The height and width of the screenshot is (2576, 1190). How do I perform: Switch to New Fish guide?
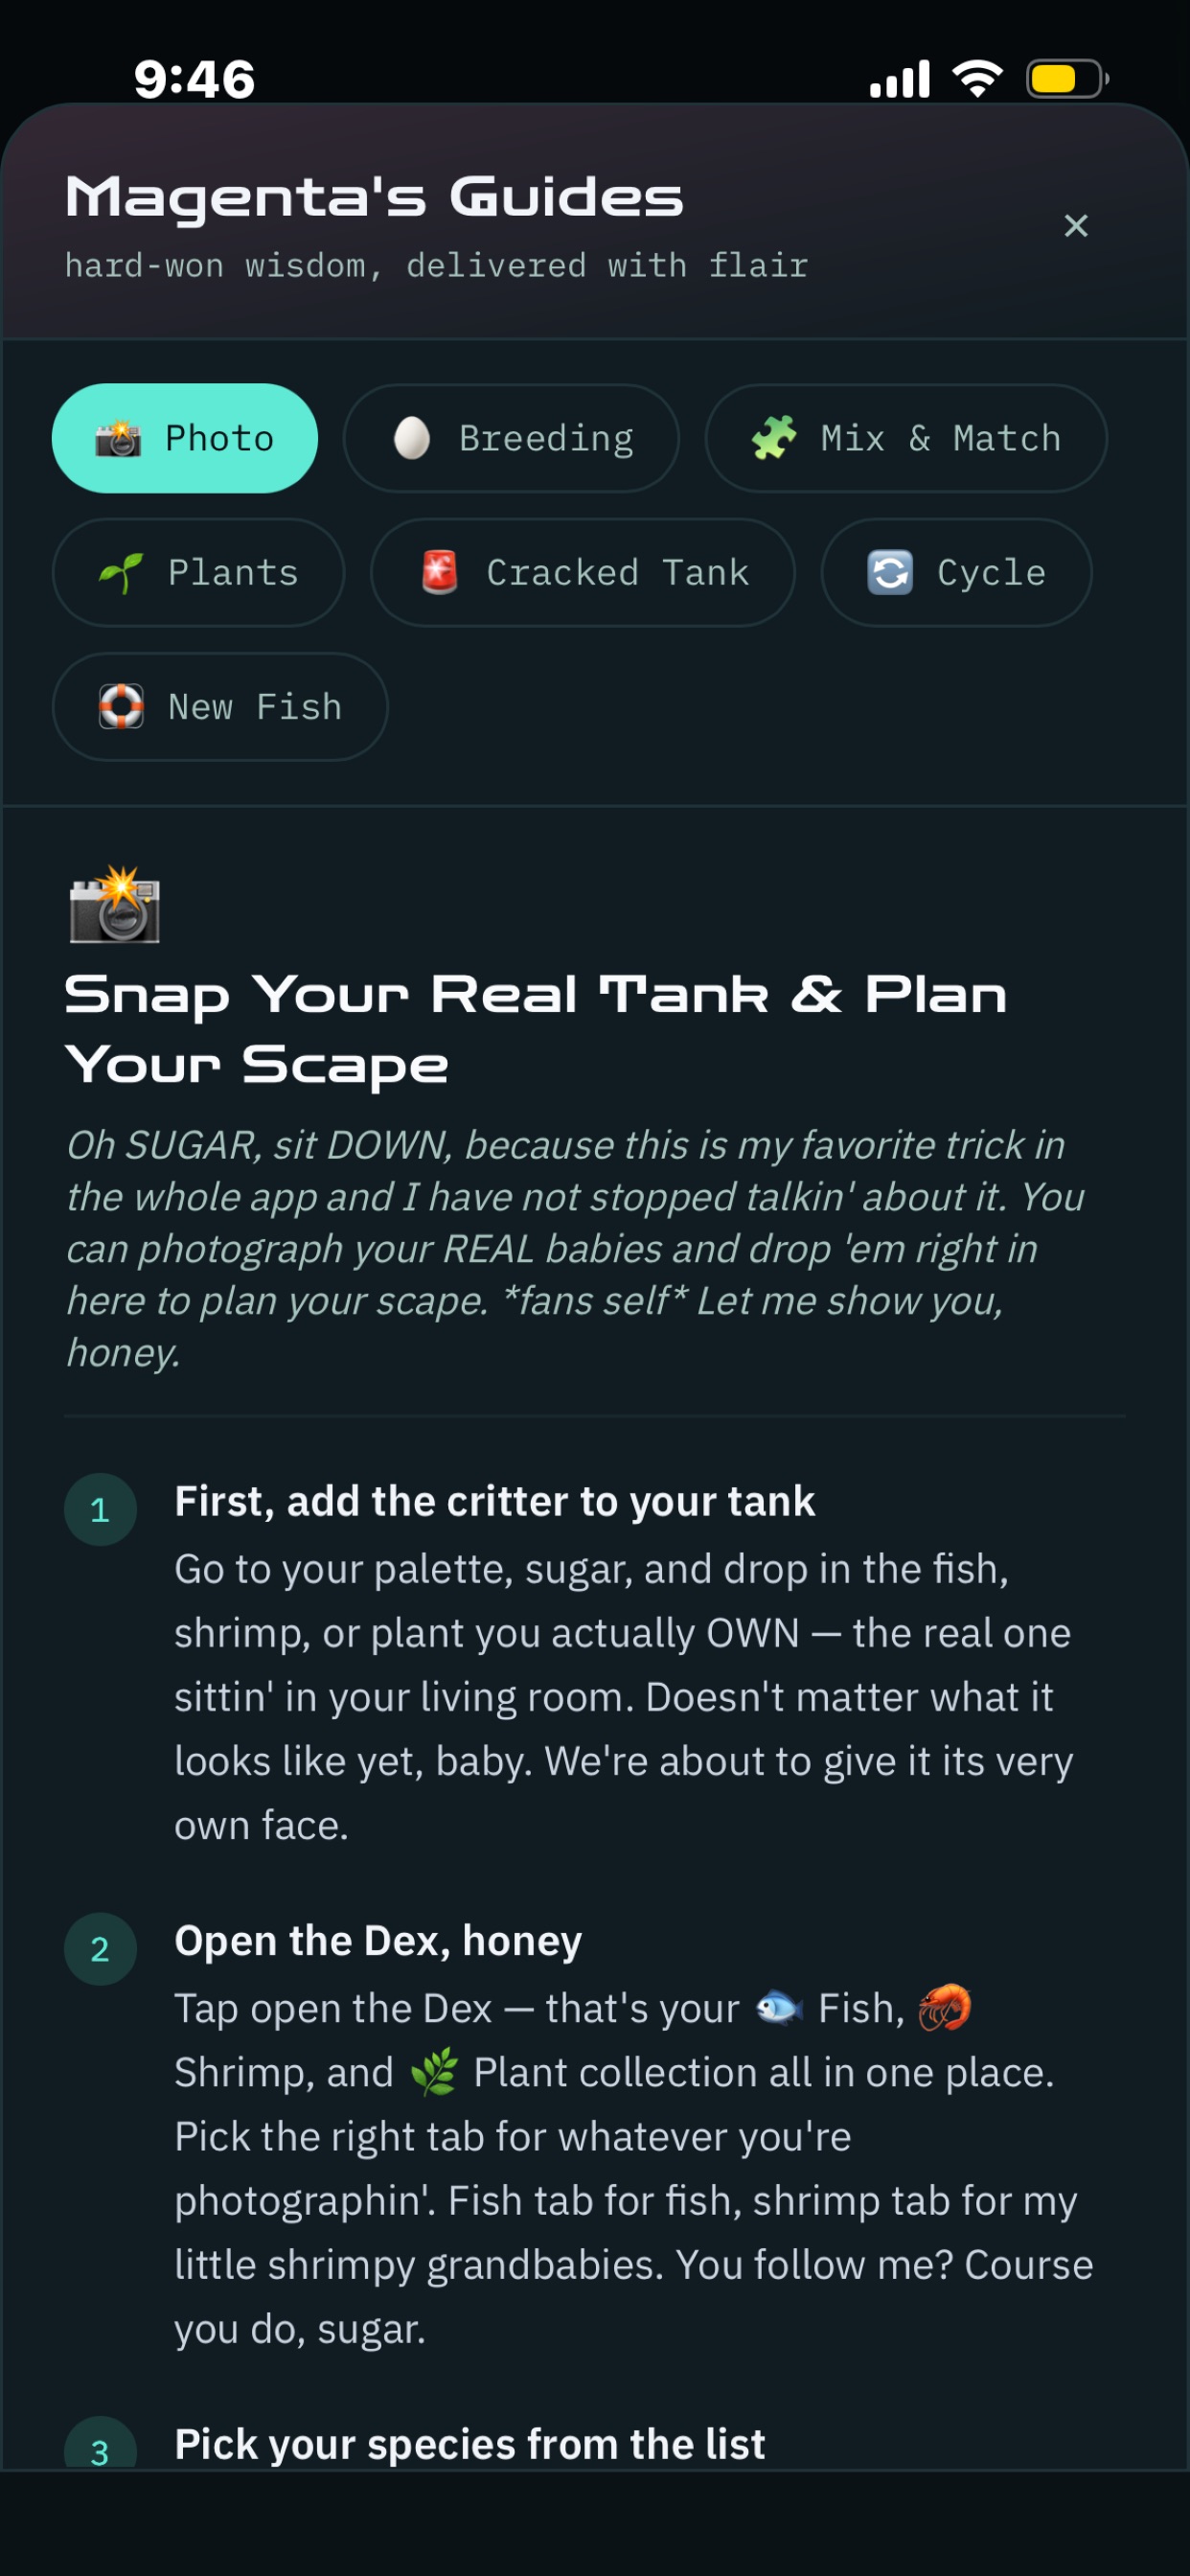[x=220, y=707]
